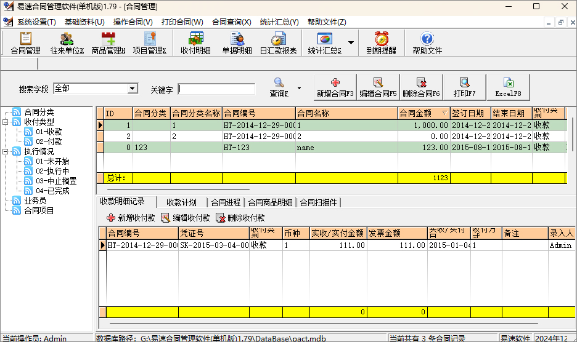577x342 pixels.
Task: Open 单据明细 toolbar icon
Action: [x=237, y=43]
